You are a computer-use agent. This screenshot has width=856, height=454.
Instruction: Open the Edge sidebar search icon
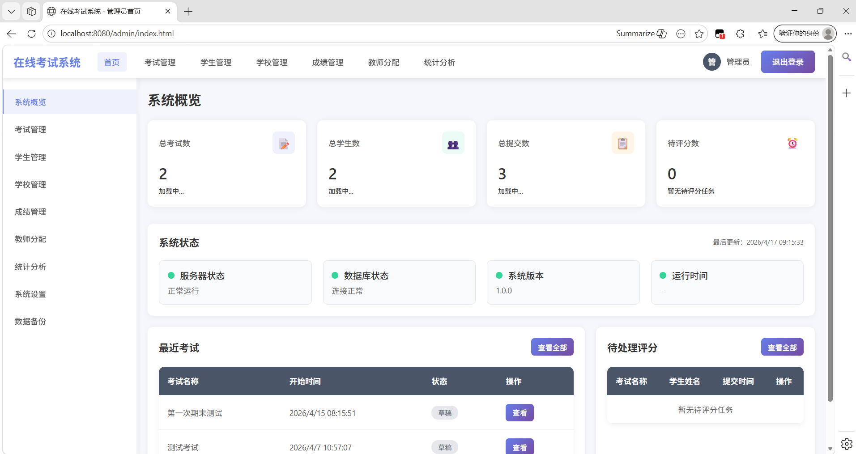click(x=846, y=57)
